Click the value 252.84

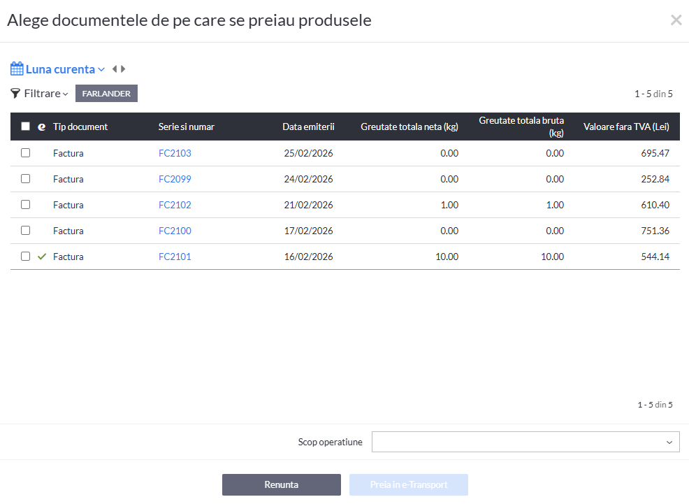point(655,179)
